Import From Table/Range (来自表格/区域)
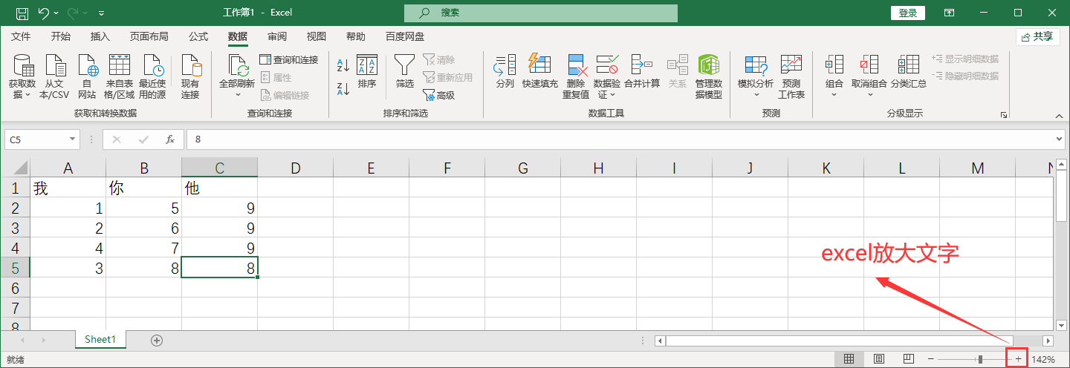Viewport: 1070px width, 368px height. [120, 76]
